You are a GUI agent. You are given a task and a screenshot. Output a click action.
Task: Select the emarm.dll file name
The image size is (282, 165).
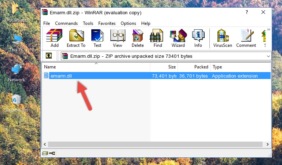tap(61, 76)
